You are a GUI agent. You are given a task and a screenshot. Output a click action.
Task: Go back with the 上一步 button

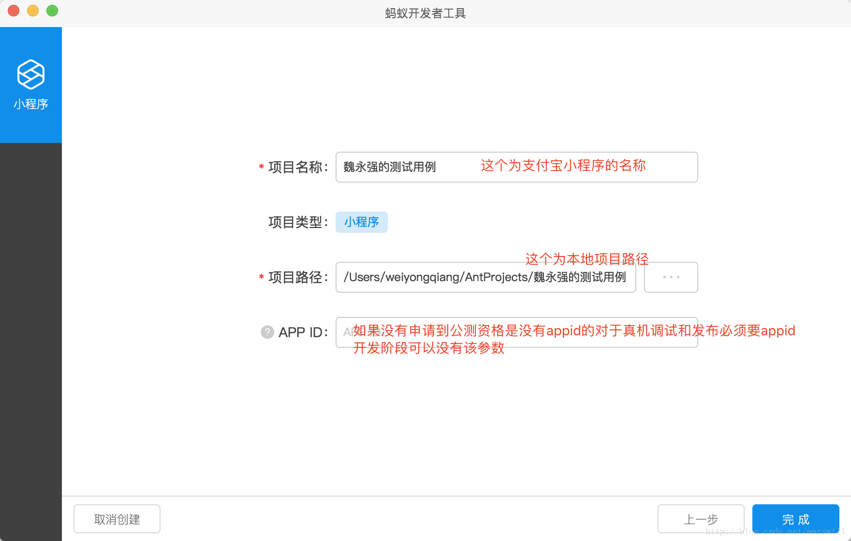pos(701,519)
